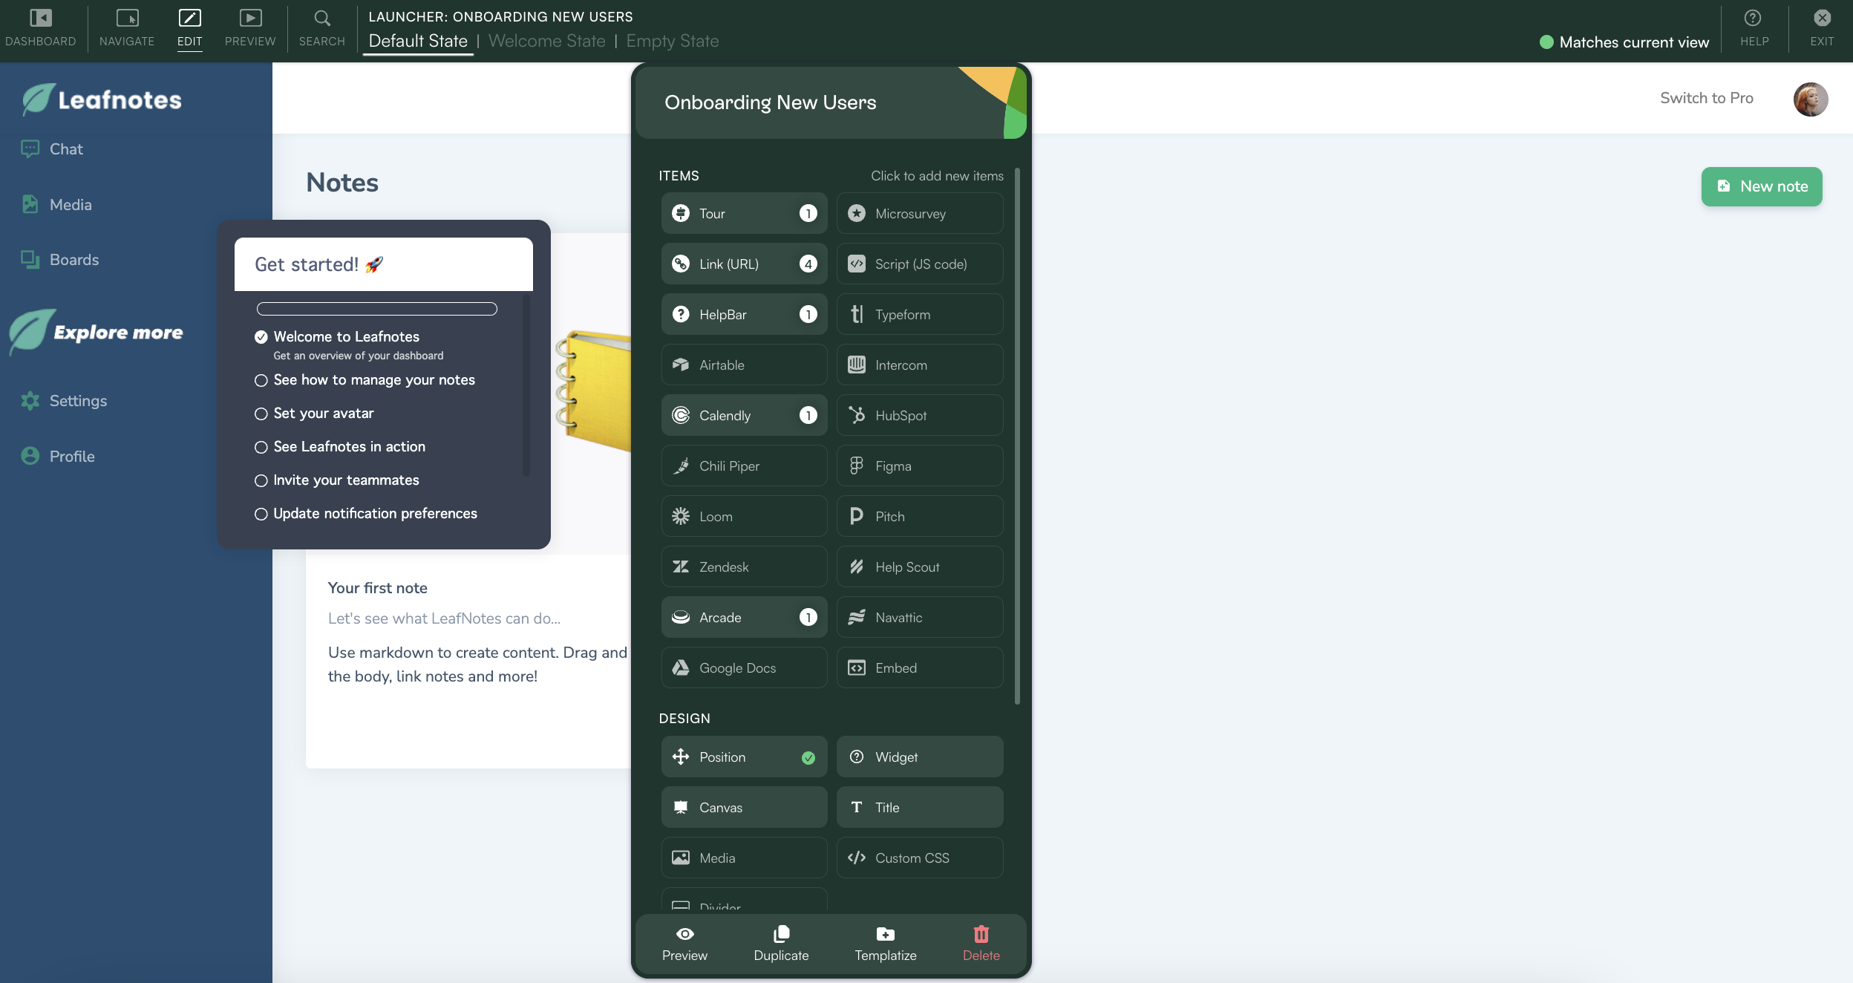Select the See how to manage notes radio
Screen dimensions: 1853x983
[x=261, y=379]
